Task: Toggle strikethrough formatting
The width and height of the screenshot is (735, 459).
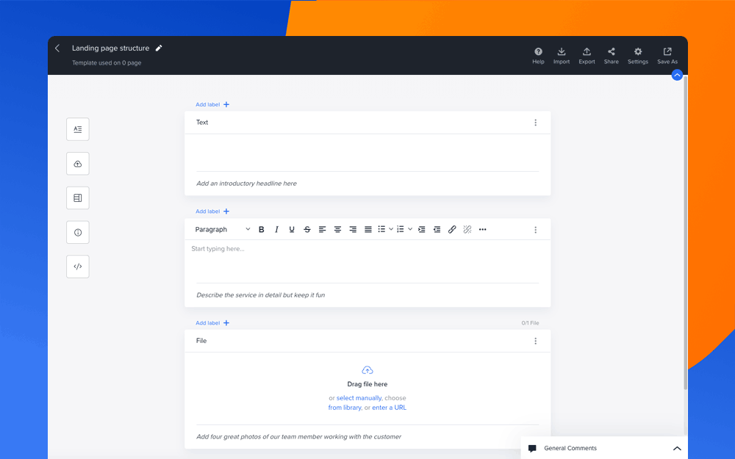Action: (x=307, y=229)
